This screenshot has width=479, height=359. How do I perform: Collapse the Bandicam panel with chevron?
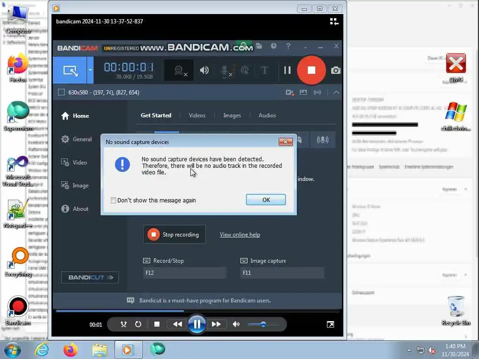pyautogui.click(x=336, y=92)
